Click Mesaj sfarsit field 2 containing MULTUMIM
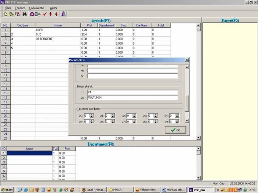The image size is (258, 193). 133,98
